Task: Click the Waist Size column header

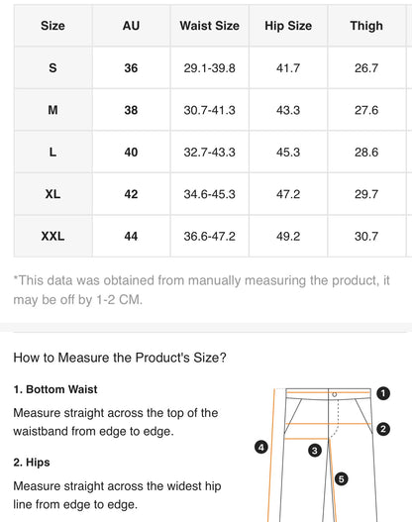Action: 210,26
